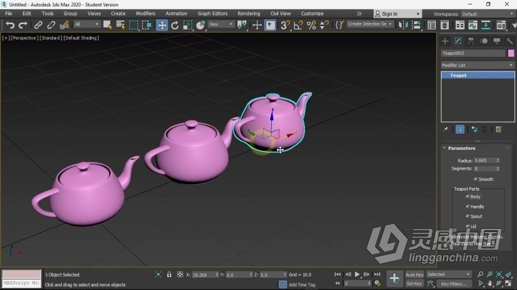Switch to the Hierarchy command panel
The image size is (517, 290).
471,41
